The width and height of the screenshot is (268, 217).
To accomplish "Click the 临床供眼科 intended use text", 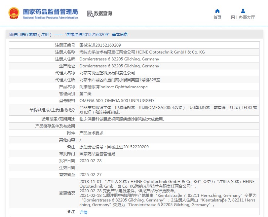I will pos(122,119).
